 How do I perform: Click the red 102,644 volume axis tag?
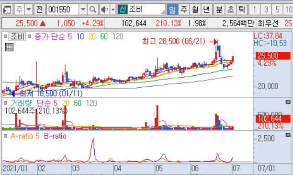pyautogui.click(x=273, y=118)
